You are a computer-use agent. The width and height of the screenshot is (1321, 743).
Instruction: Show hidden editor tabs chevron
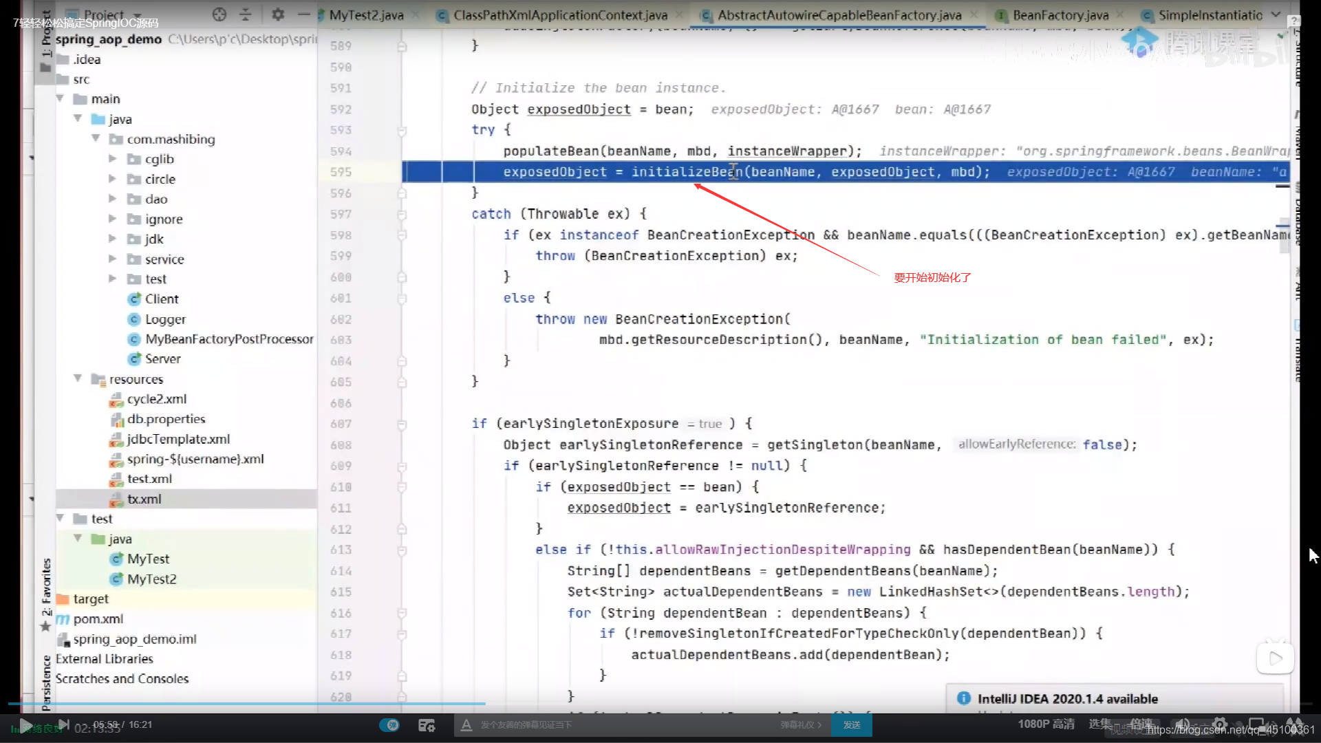pyautogui.click(x=1276, y=14)
